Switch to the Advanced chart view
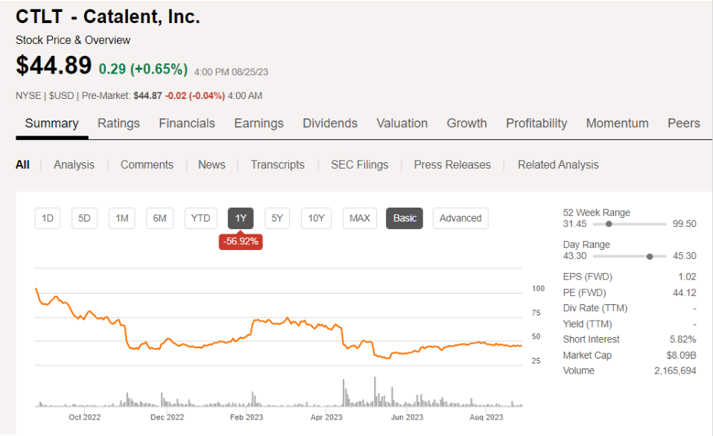The width and height of the screenshot is (713, 436). pyautogui.click(x=460, y=218)
